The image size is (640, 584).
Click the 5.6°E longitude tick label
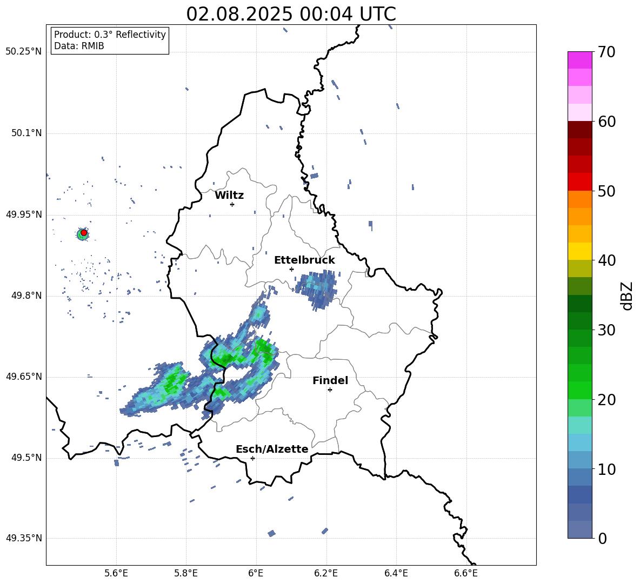(x=116, y=573)
